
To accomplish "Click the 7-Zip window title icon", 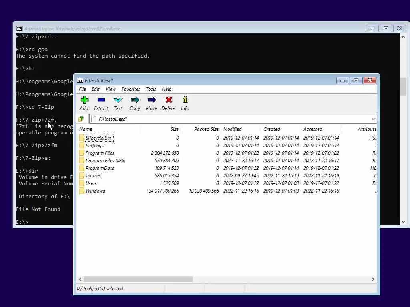I will [80, 80].
